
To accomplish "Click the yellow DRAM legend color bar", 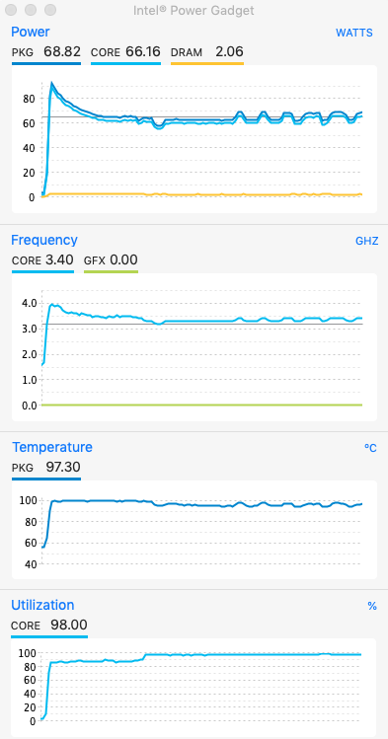I will (207, 63).
